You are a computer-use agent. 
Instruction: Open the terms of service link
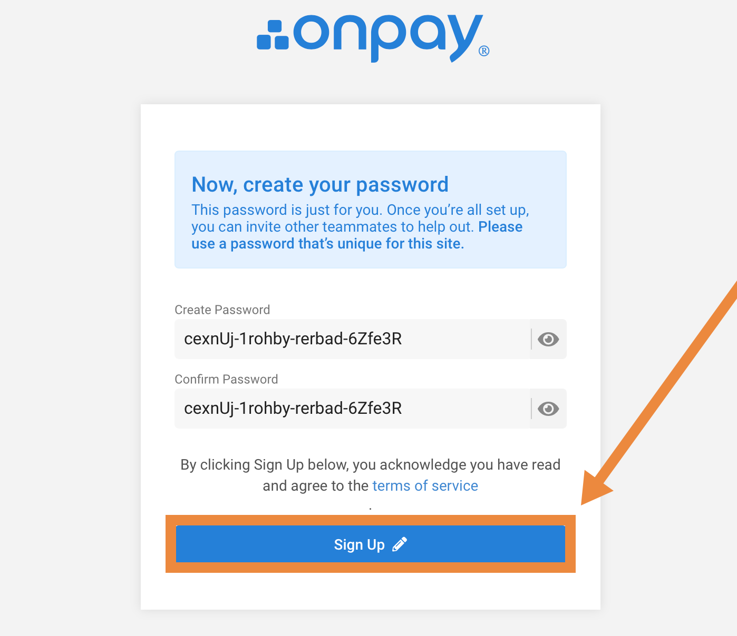tap(425, 485)
